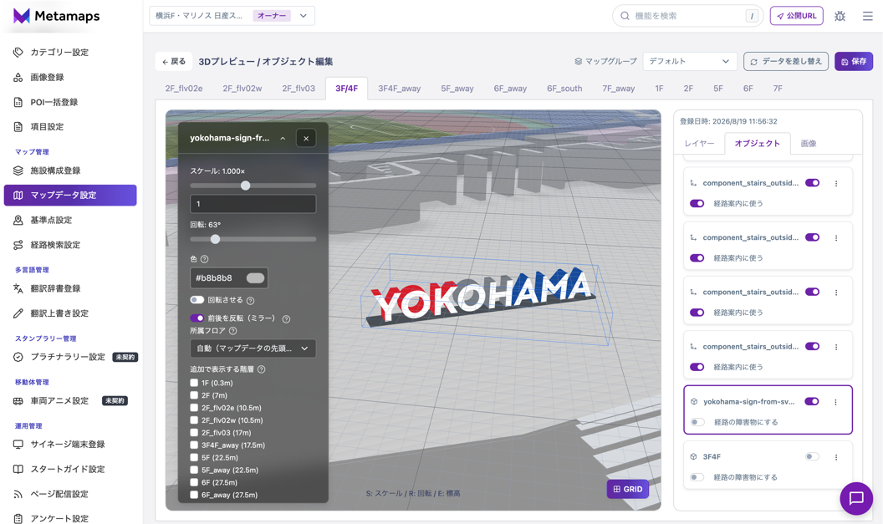Switch to the レイヤー tab
The width and height of the screenshot is (883, 524).
pyautogui.click(x=699, y=144)
